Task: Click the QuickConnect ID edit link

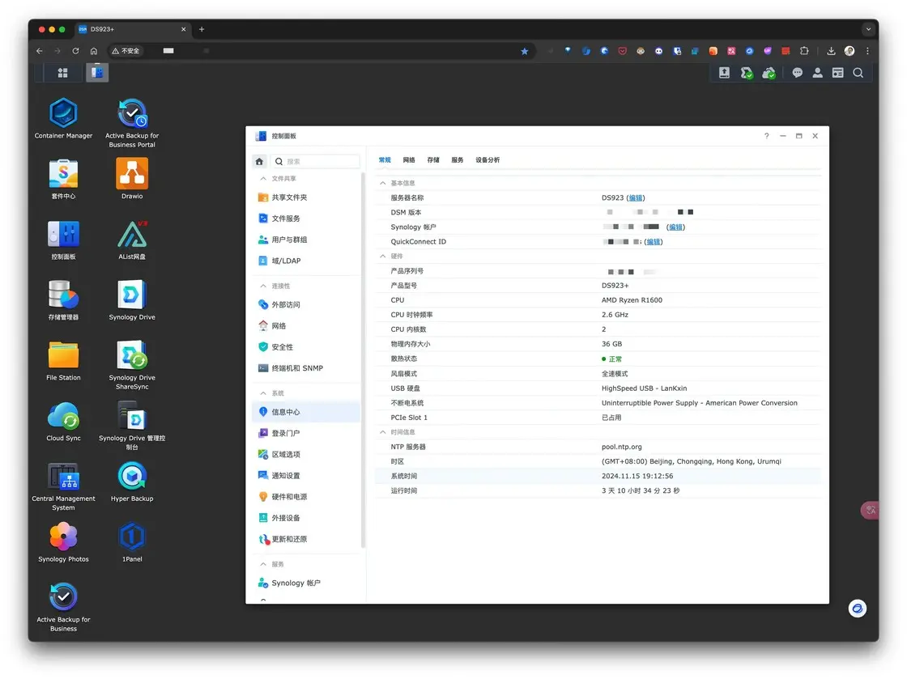Action: click(x=654, y=241)
